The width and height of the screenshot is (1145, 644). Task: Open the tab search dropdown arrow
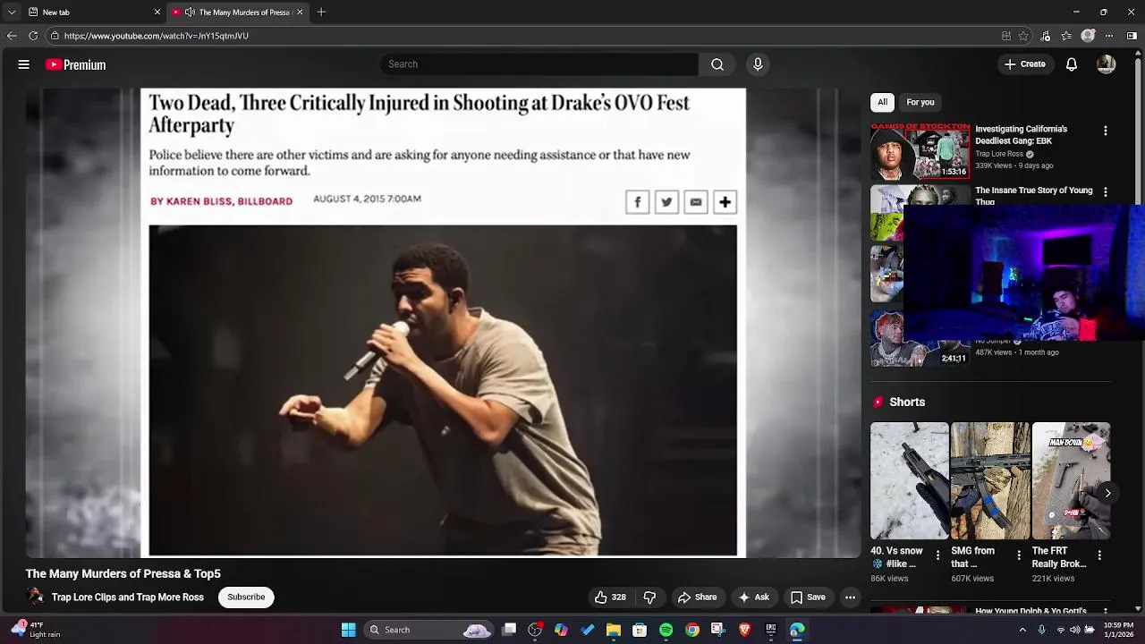pyautogui.click(x=11, y=12)
